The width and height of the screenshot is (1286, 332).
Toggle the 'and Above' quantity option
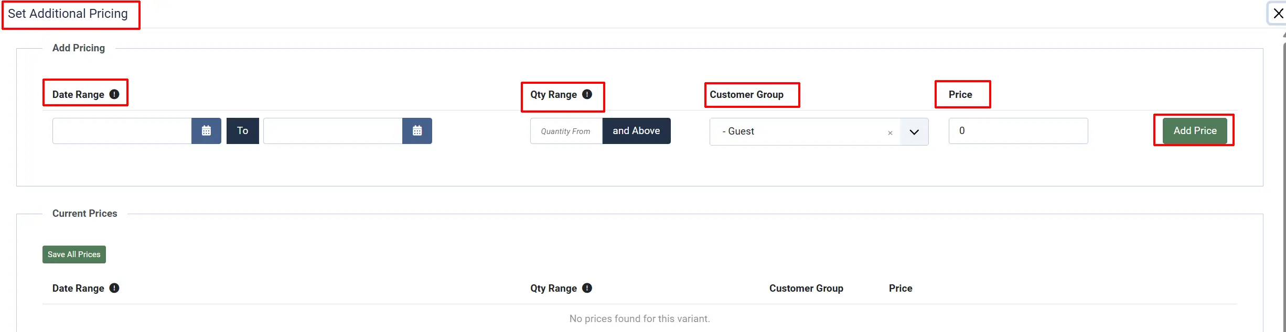pos(636,131)
